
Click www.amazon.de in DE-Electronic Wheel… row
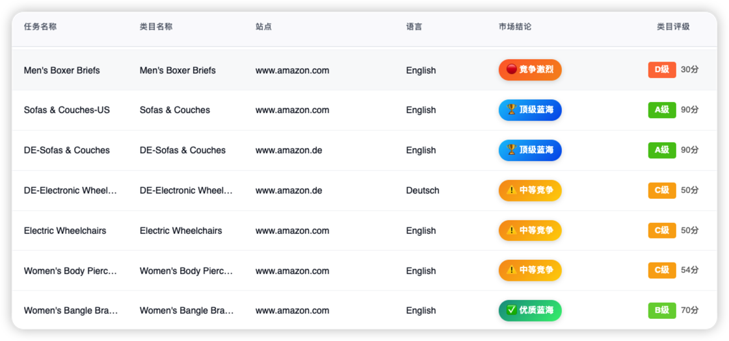(289, 190)
